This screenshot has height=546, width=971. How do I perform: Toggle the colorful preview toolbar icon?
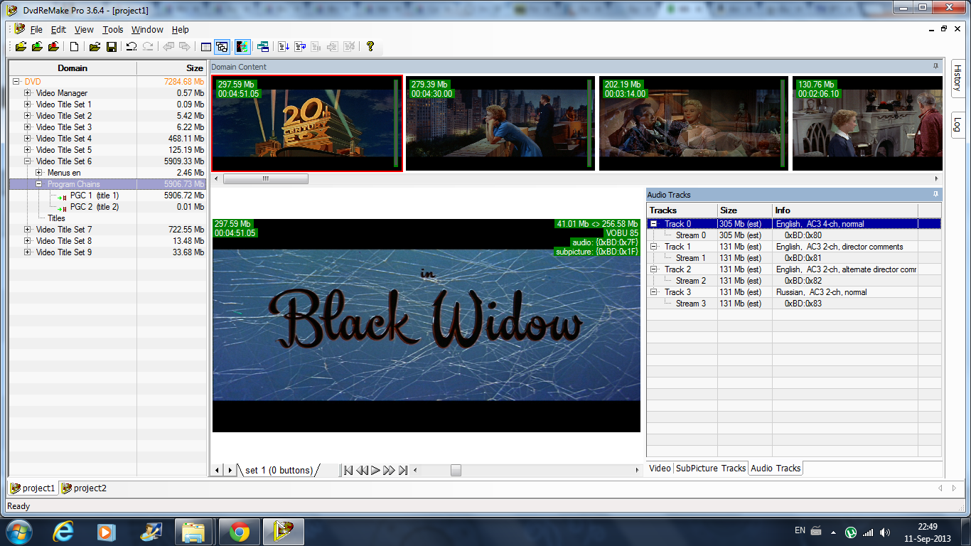pos(242,47)
